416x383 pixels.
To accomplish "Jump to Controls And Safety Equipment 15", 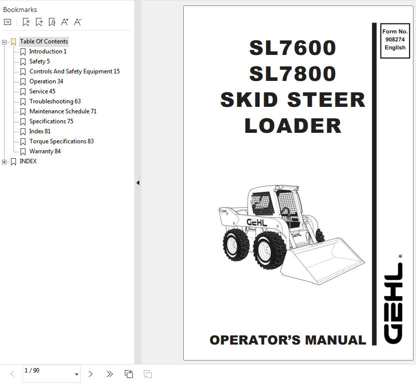I will [x=74, y=71].
